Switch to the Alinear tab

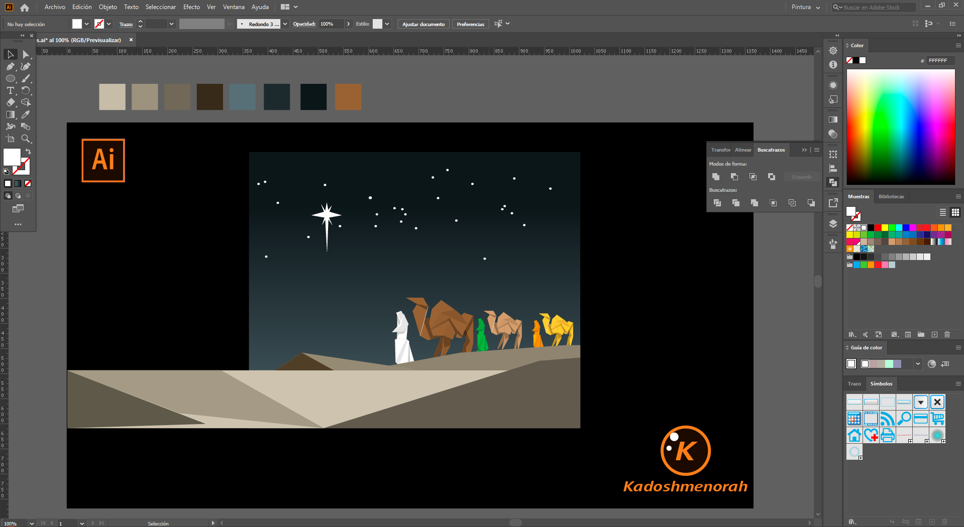pyautogui.click(x=743, y=150)
